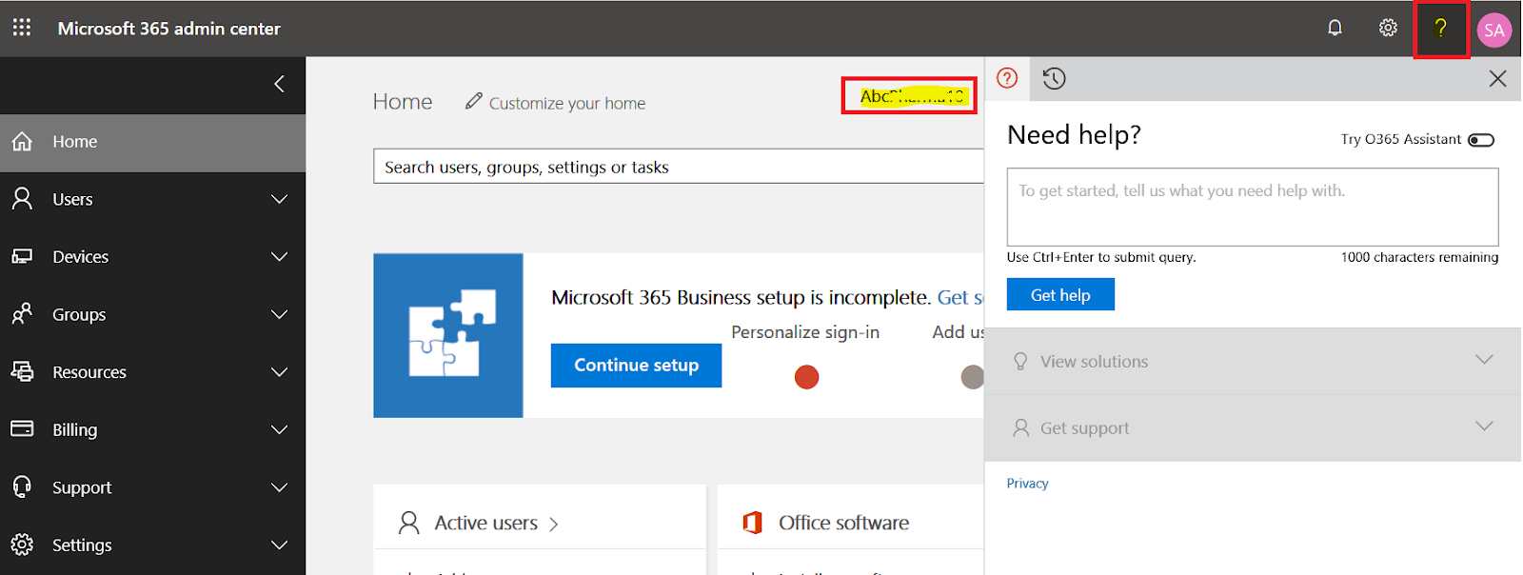Open the help history clock icon
Viewport: 1523px width, 575px height.
(1054, 78)
